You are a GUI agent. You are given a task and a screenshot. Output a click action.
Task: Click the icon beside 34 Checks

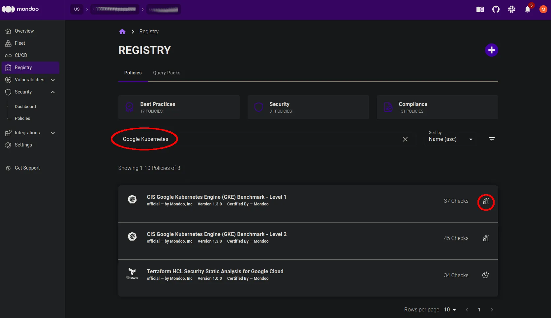[x=486, y=275]
